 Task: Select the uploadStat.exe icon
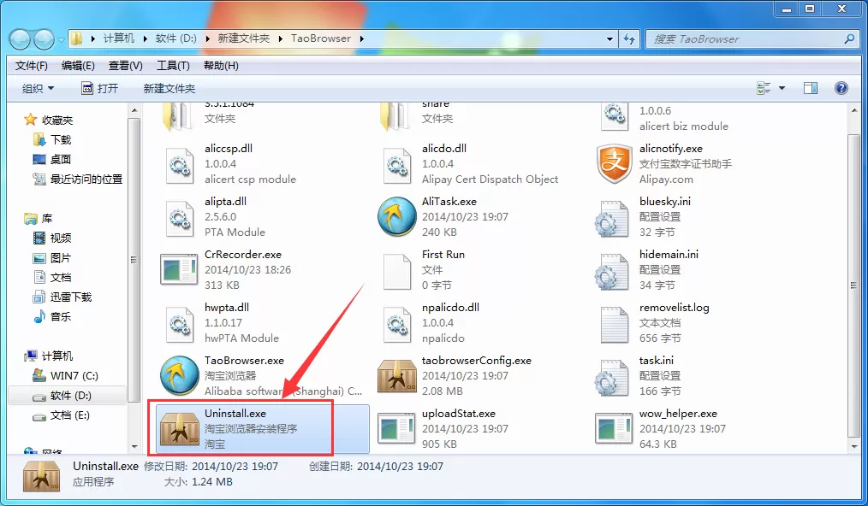397,428
